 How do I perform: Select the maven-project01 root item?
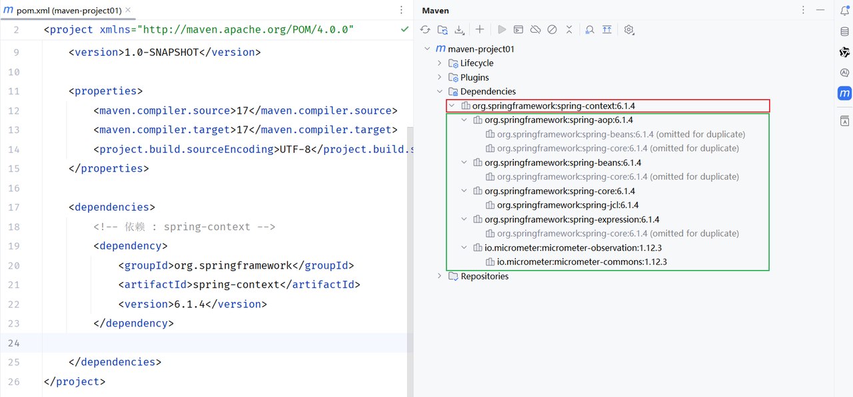click(x=481, y=49)
